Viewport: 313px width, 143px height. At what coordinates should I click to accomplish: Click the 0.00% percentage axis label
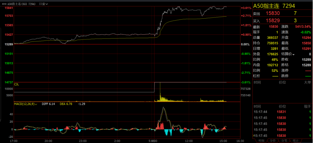click(246, 44)
